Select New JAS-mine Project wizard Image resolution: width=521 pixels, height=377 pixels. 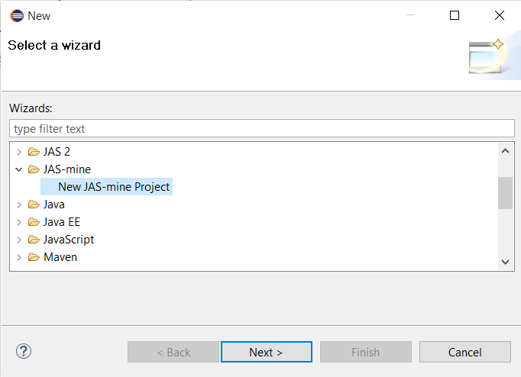click(114, 187)
